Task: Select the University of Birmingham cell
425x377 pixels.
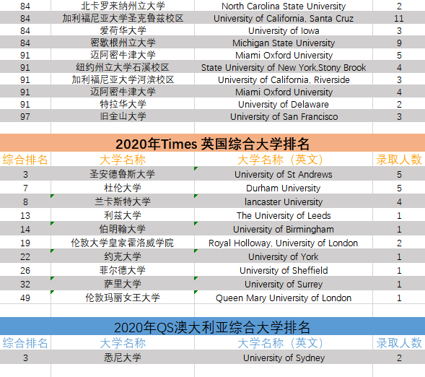Action: tap(284, 229)
